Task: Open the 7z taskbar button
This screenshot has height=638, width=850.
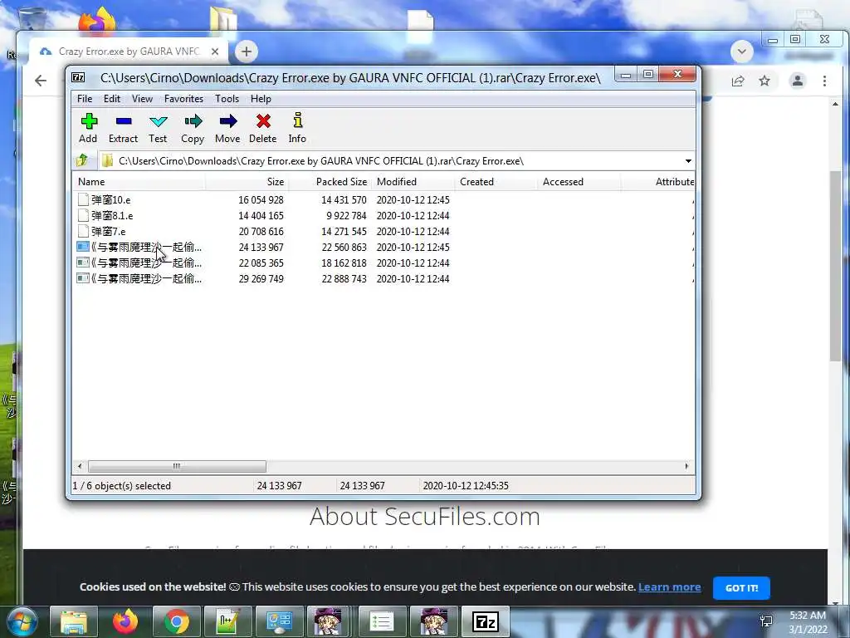Action: coord(485,621)
